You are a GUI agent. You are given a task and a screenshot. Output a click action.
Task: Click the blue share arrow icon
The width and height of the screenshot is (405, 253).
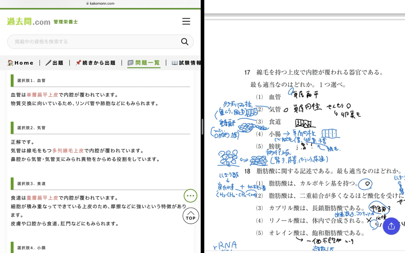pos(391,226)
